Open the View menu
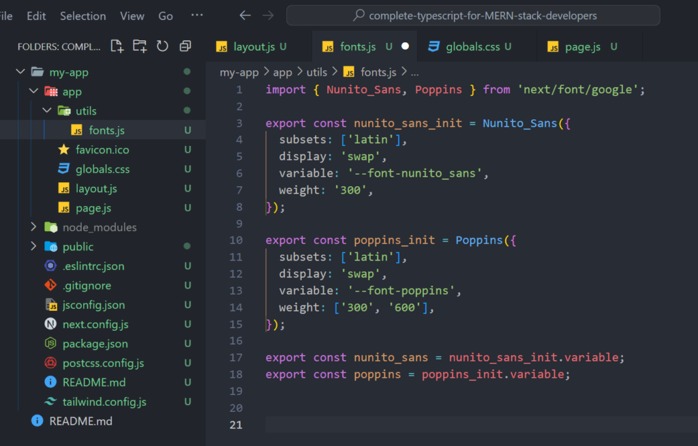 click(132, 16)
